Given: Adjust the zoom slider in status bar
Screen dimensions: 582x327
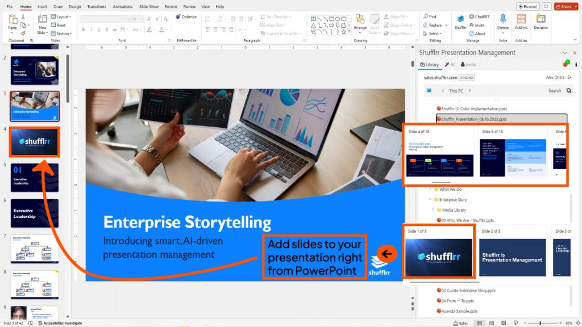Looking at the screenshot, I should pyautogui.click(x=541, y=323).
